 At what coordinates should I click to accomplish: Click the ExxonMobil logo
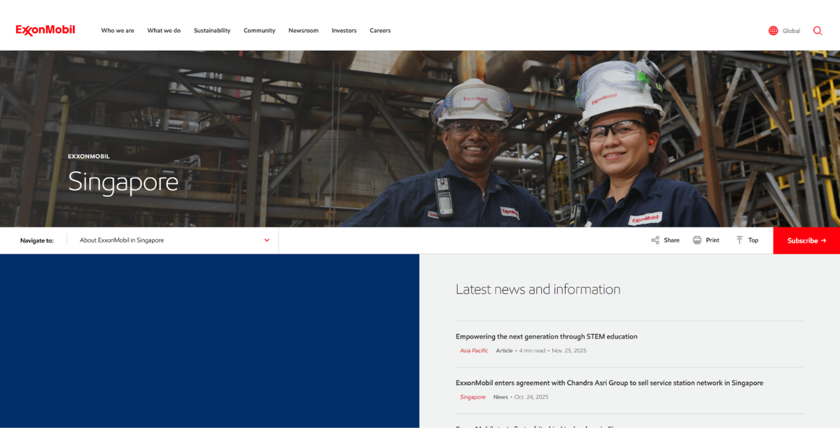[45, 30]
